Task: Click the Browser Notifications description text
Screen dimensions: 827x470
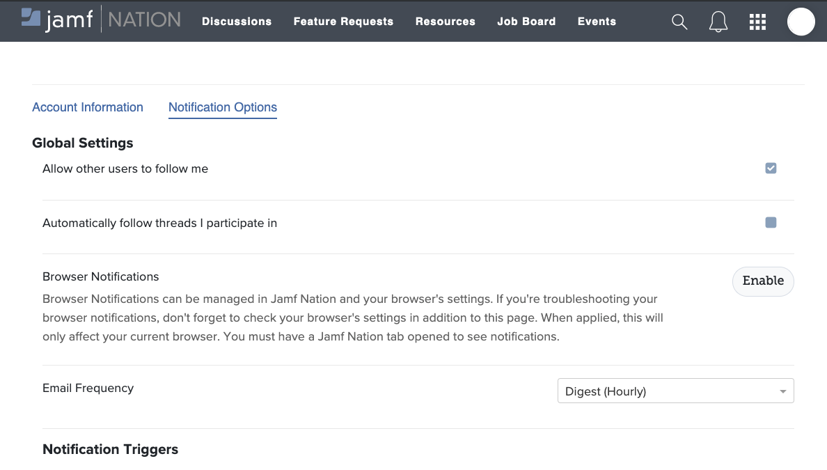Action: click(353, 318)
